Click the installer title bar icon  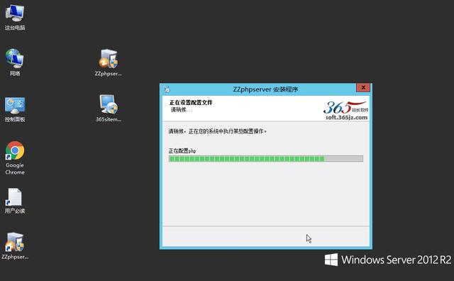point(167,89)
